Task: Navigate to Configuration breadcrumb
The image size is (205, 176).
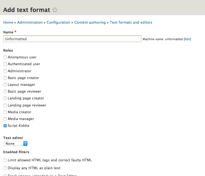Action: coord(58,22)
